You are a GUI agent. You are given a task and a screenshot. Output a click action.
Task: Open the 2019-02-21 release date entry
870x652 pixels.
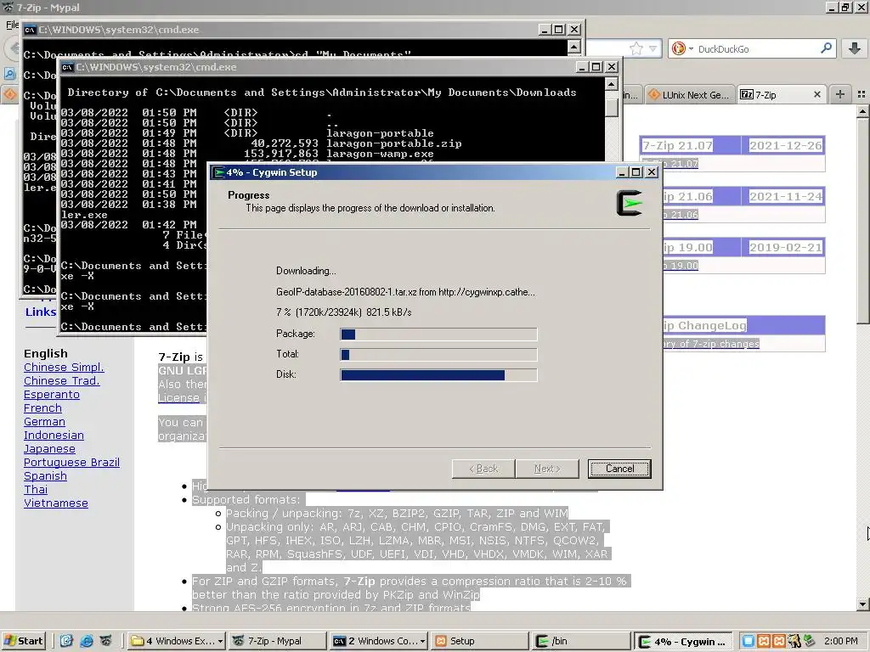tap(785, 248)
